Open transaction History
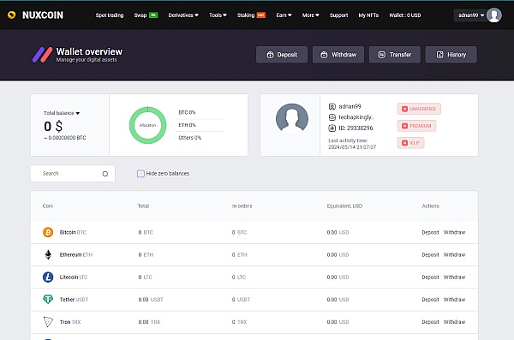This screenshot has width=514, height=340. (x=451, y=55)
